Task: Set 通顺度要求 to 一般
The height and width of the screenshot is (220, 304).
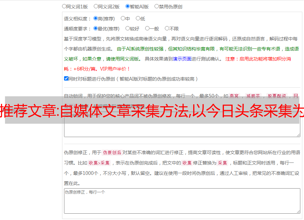Action: point(147,28)
